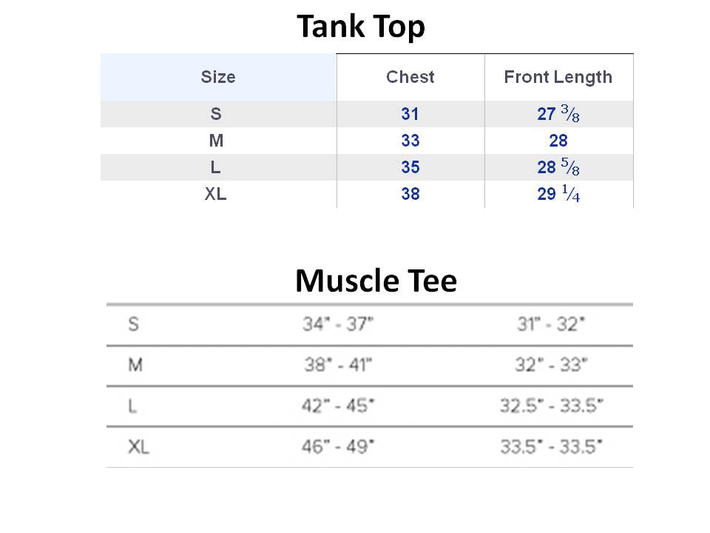Click the Size column header

[x=218, y=77]
